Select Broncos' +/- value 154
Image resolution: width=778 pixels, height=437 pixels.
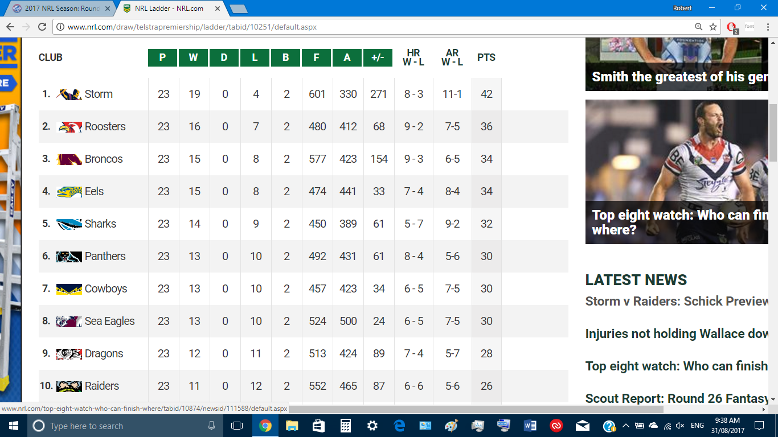point(379,159)
